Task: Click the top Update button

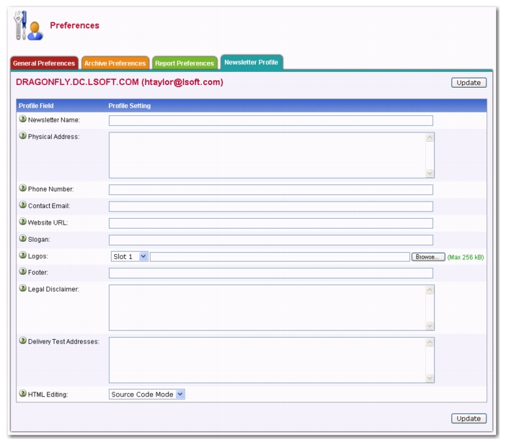Action: tap(469, 83)
